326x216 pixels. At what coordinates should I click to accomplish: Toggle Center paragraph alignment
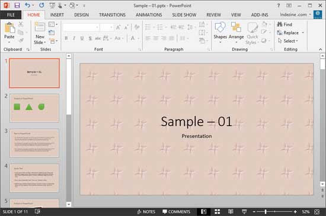[x=155, y=38]
